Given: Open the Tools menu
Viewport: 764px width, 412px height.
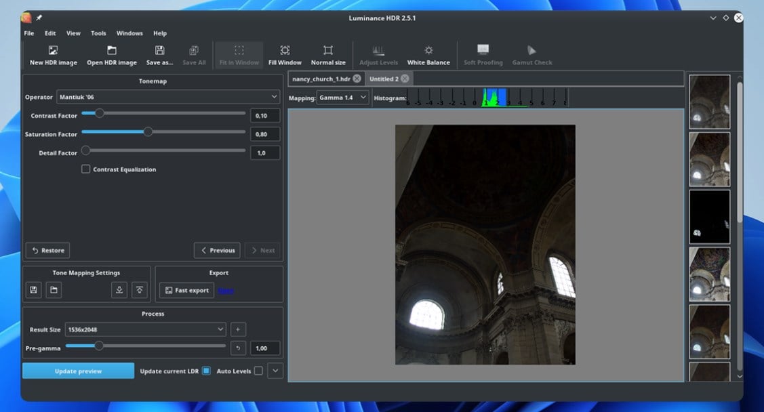Looking at the screenshot, I should pos(98,33).
